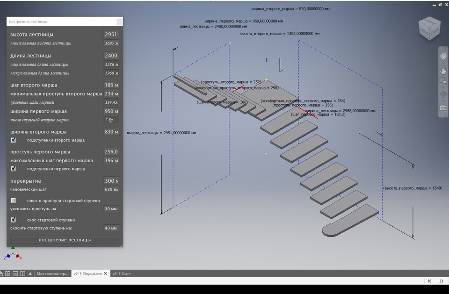The width and height of the screenshot is (449, 294).
Task: Select the tile windows icon in status bar
Action: coord(7,272)
